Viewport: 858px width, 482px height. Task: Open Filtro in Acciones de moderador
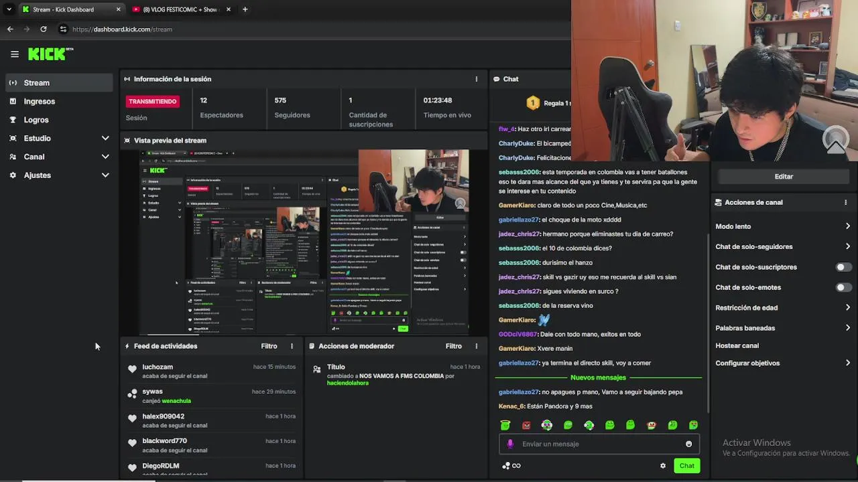[454, 346]
